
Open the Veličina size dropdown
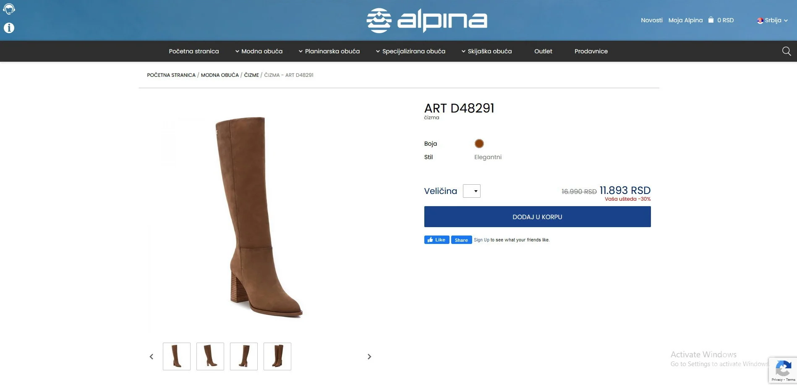(472, 191)
